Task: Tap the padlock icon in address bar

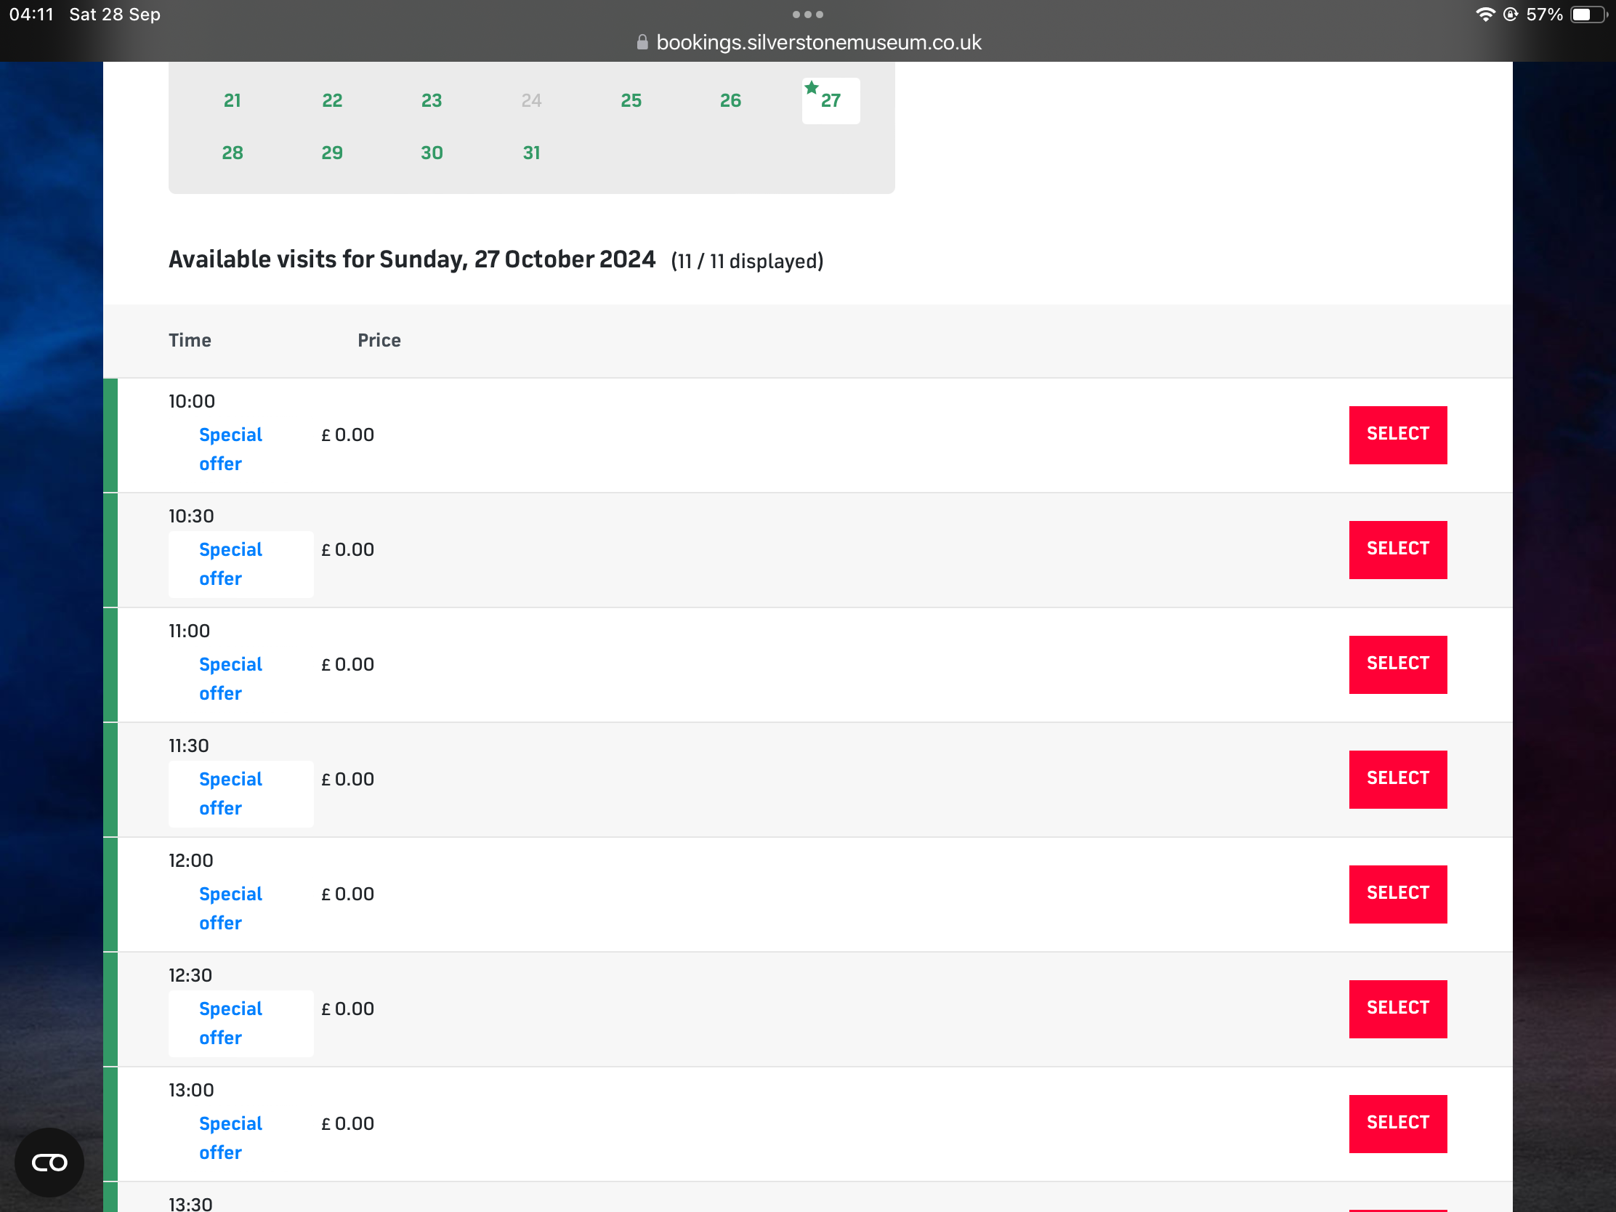Action: click(642, 42)
